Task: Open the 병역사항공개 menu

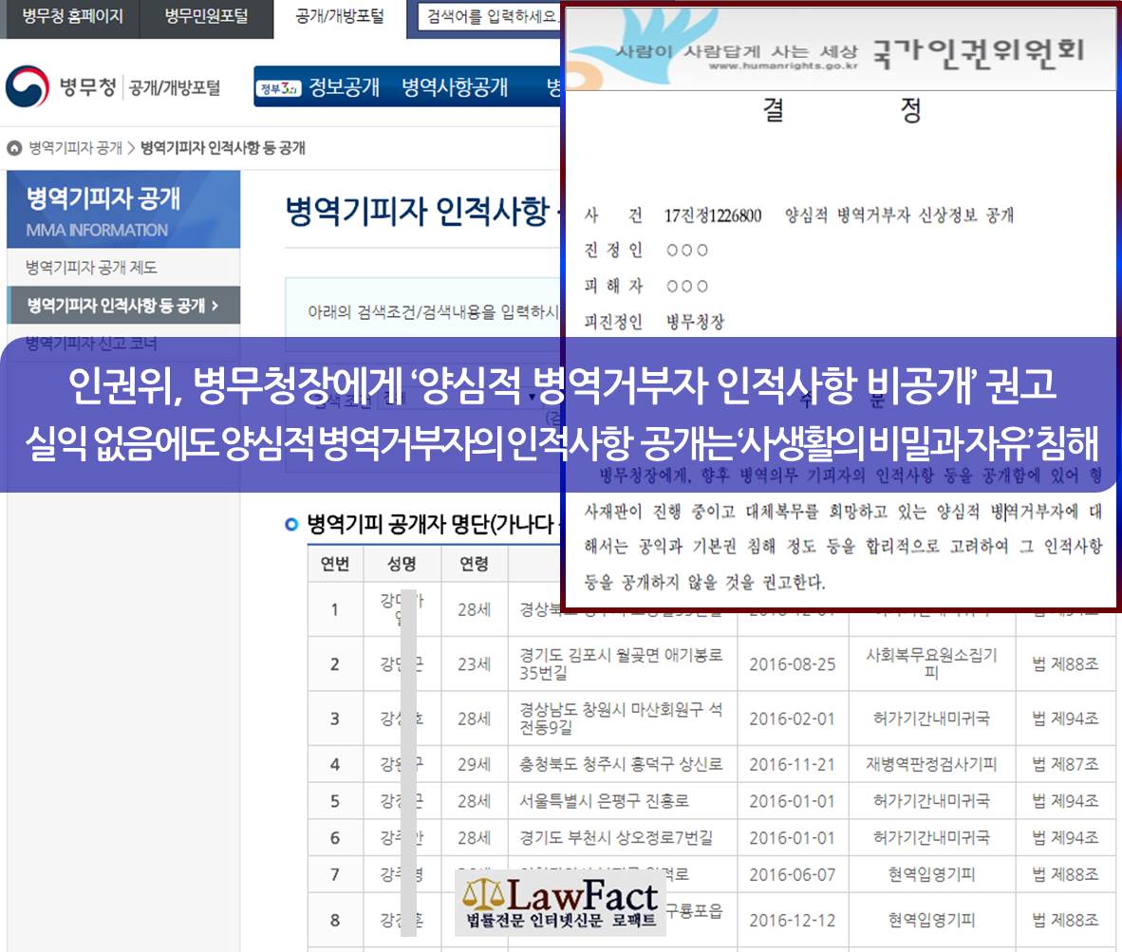Action: click(455, 87)
